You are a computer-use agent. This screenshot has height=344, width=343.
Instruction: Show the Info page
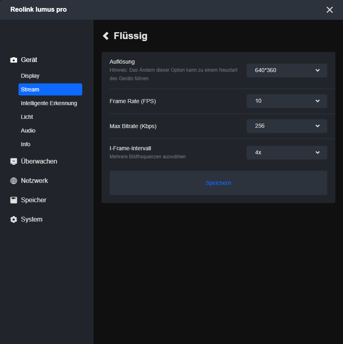coord(25,144)
